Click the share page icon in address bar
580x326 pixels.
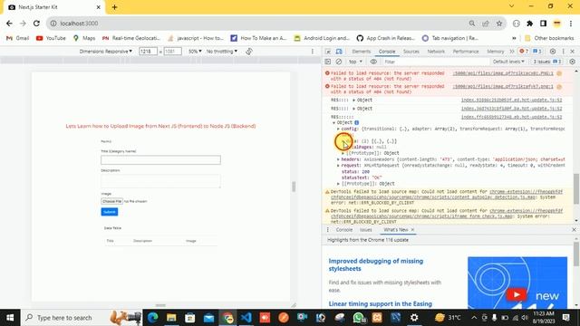486,24
